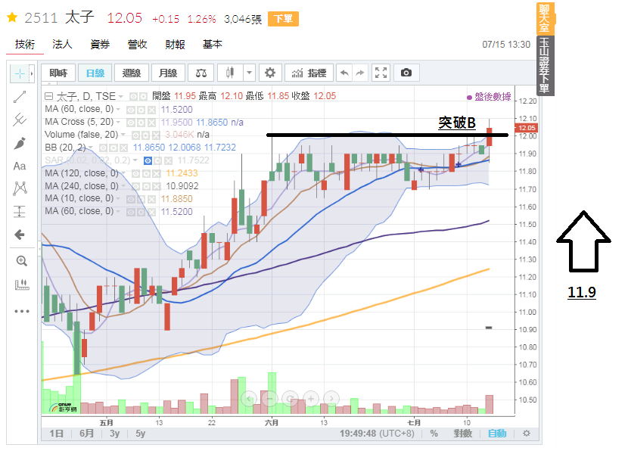Screen dimensions: 628x454
Task: Expand the cursor tool options arrow
Action: click(32, 73)
